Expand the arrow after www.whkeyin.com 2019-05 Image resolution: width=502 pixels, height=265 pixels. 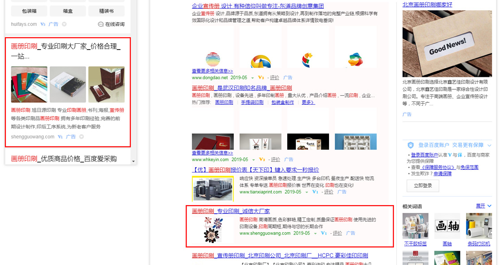click(x=253, y=160)
